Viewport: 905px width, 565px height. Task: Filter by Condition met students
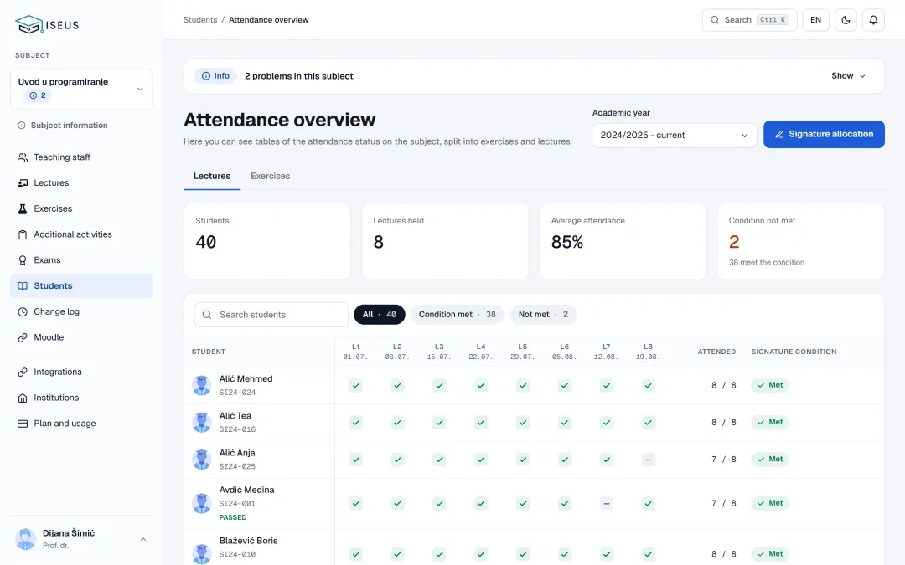pos(458,314)
